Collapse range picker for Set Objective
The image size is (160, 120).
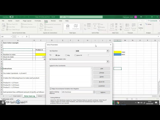(108, 51)
